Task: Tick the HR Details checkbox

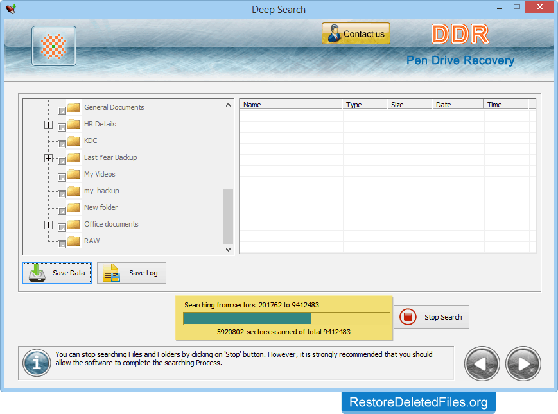Action: [x=62, y=127]
